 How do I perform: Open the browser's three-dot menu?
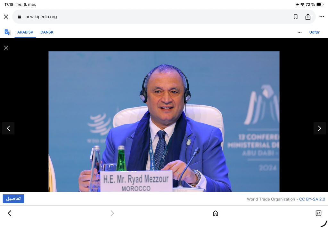pos(322,17)
